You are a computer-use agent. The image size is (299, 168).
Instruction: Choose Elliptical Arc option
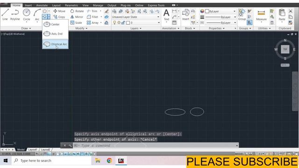pyautogui.click(x=55, y=44)
